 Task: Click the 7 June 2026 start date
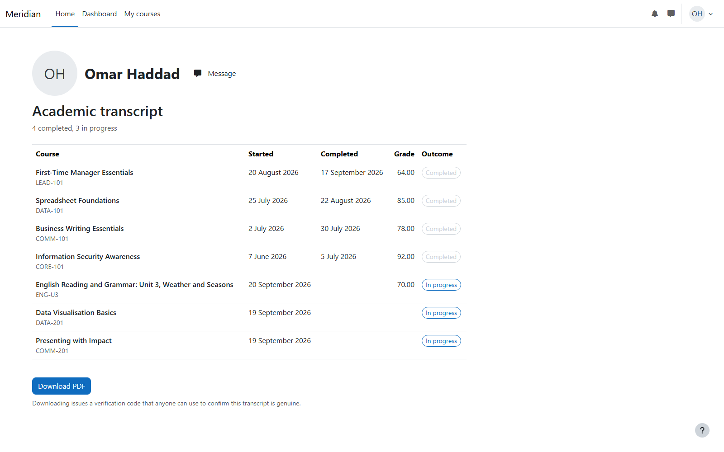point(267,257)
